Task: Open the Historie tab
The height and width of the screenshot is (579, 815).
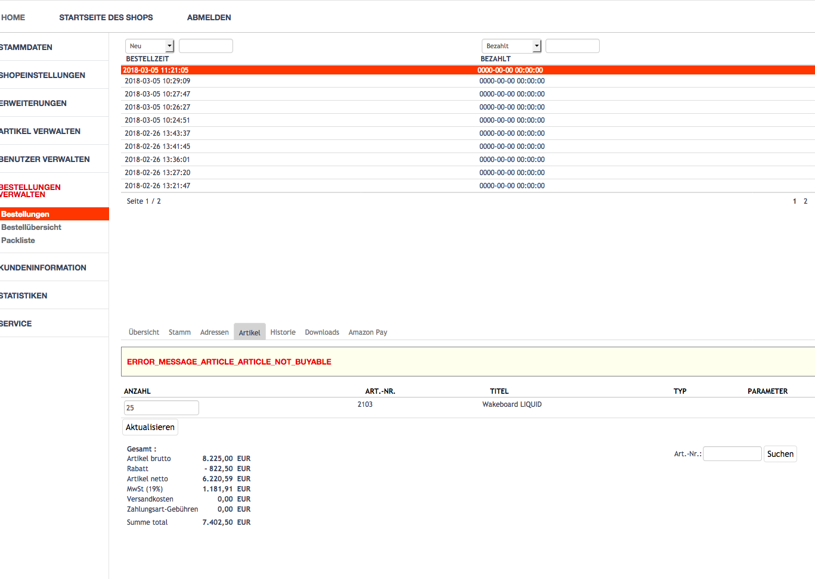Action: (283, 332)
